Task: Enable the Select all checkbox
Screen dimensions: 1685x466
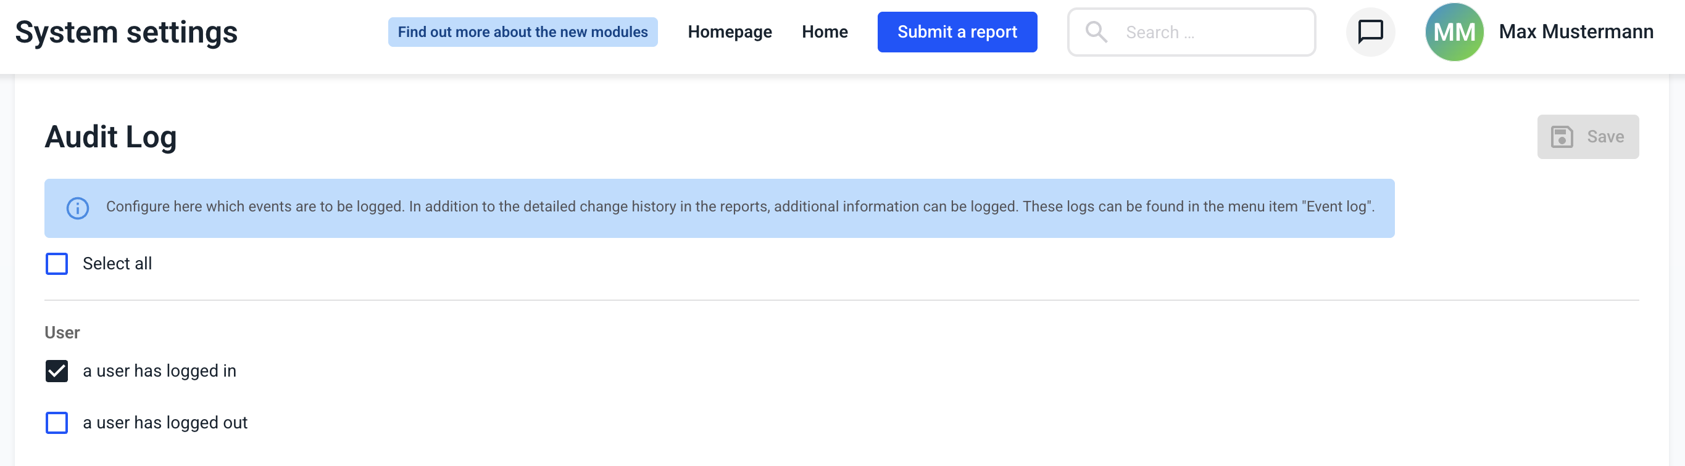Action: point(57,264)
